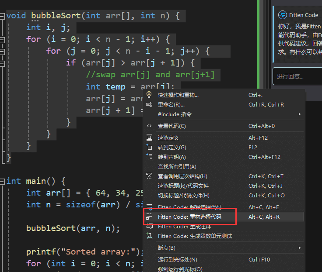Choose 查找所有引用(A) from context menu
Screen dimensions: 322x272
coord(177,167)
